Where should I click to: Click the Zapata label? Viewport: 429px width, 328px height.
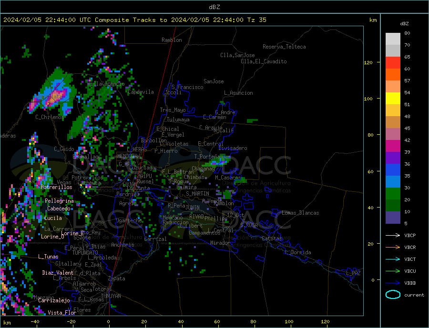tap(117, 278)
